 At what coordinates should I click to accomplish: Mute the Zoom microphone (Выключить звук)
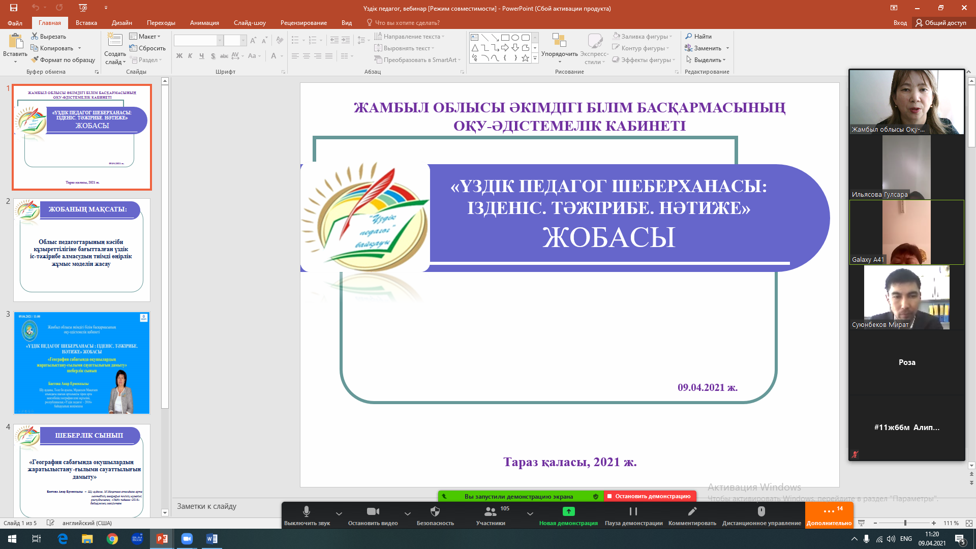click(x=307, y=515)
